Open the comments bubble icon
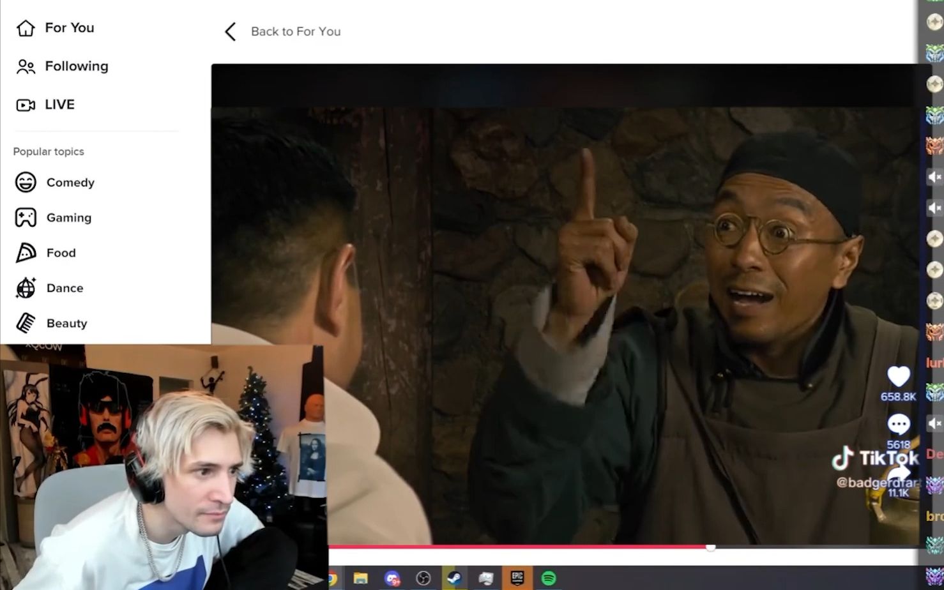The height and width of the screenshot is (590, 944). [x=899, y=425]
